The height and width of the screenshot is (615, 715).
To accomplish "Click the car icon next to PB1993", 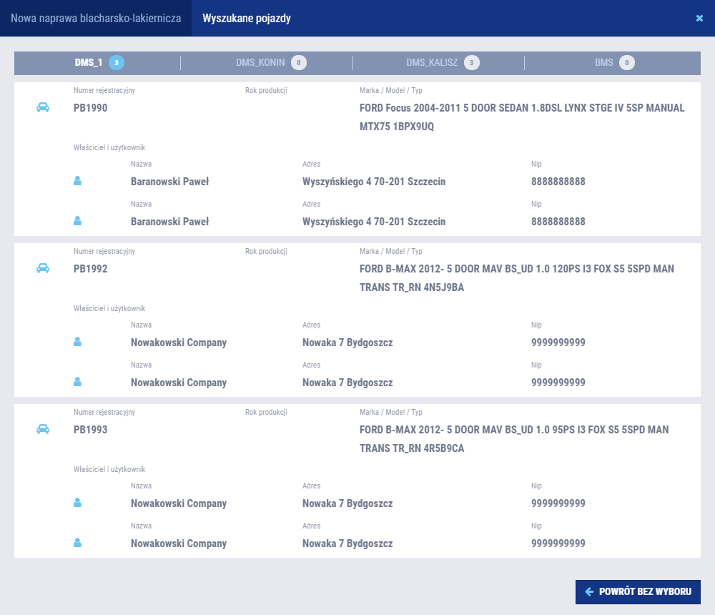I will (x=43, y=429).
